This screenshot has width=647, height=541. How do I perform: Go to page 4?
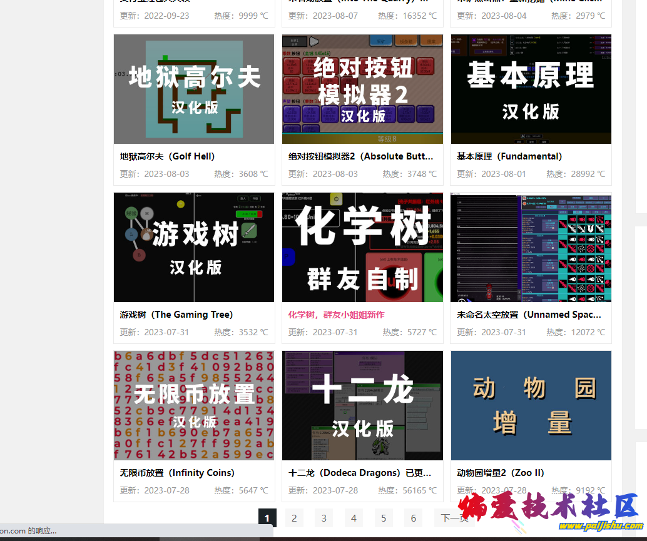(354, 518)
